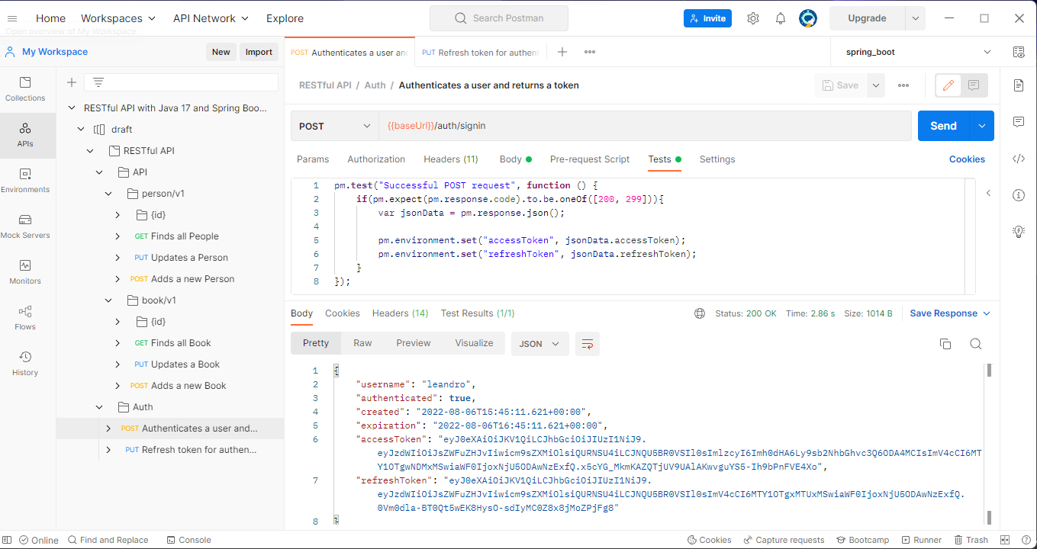Open tab options ellipsis menu

point(590,52)
